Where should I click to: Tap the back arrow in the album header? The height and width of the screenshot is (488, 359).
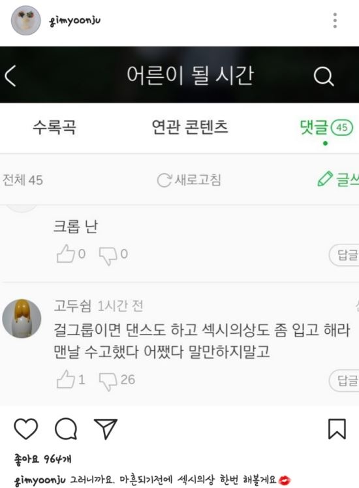tap(10, 76)
